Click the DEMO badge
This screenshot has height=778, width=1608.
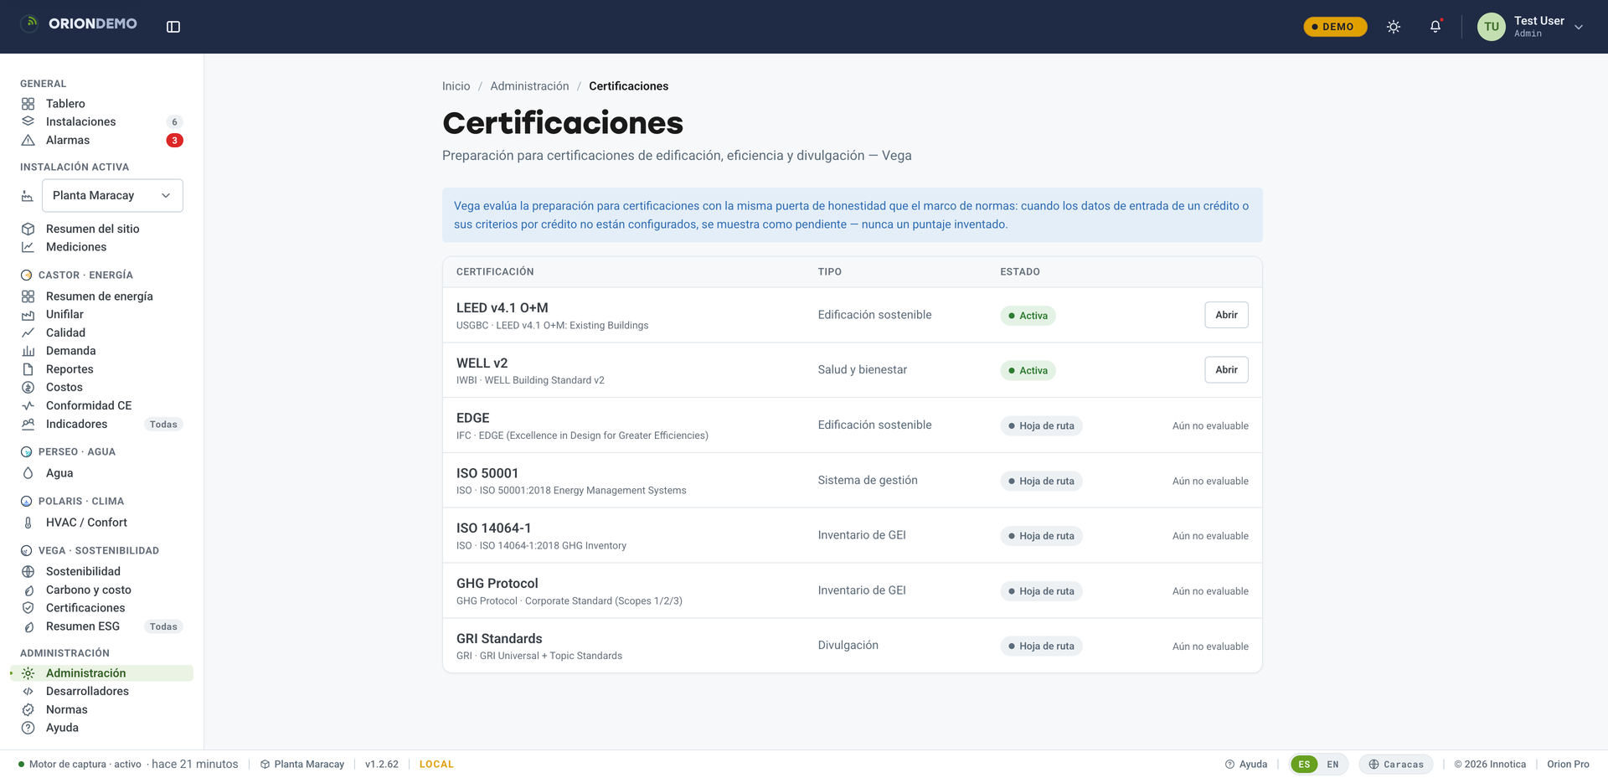pyautogui.click(x=1335, y=27)
